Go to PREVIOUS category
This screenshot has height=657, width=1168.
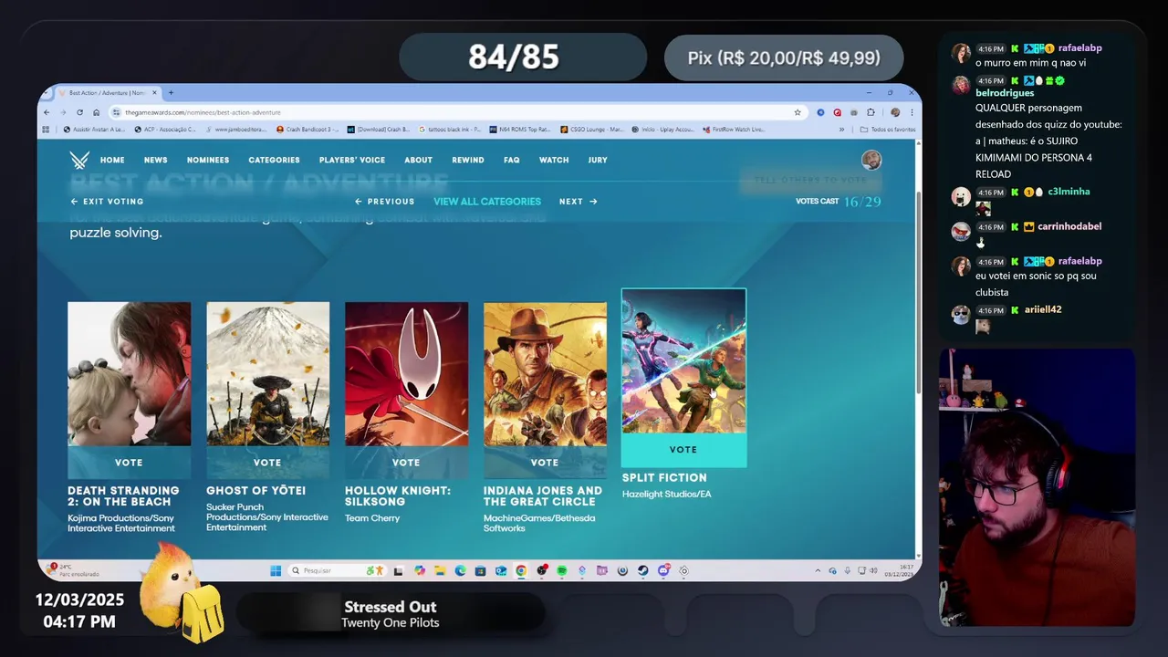pos(384,202)
